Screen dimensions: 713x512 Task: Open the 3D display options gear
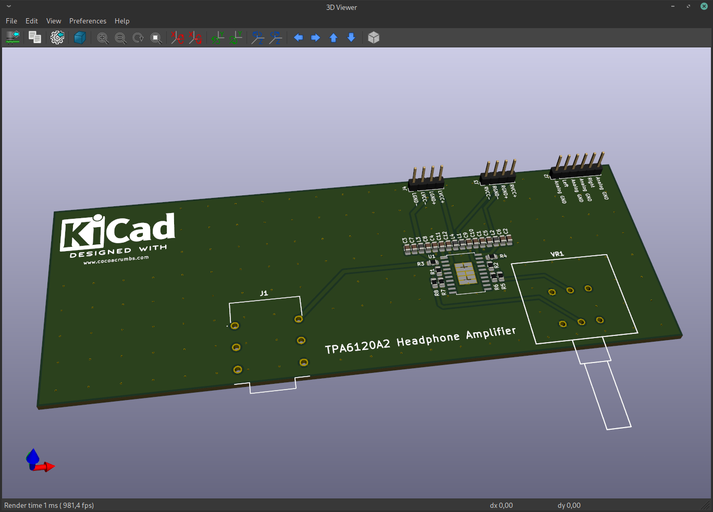pyautogui.click(x=57, y=38)
